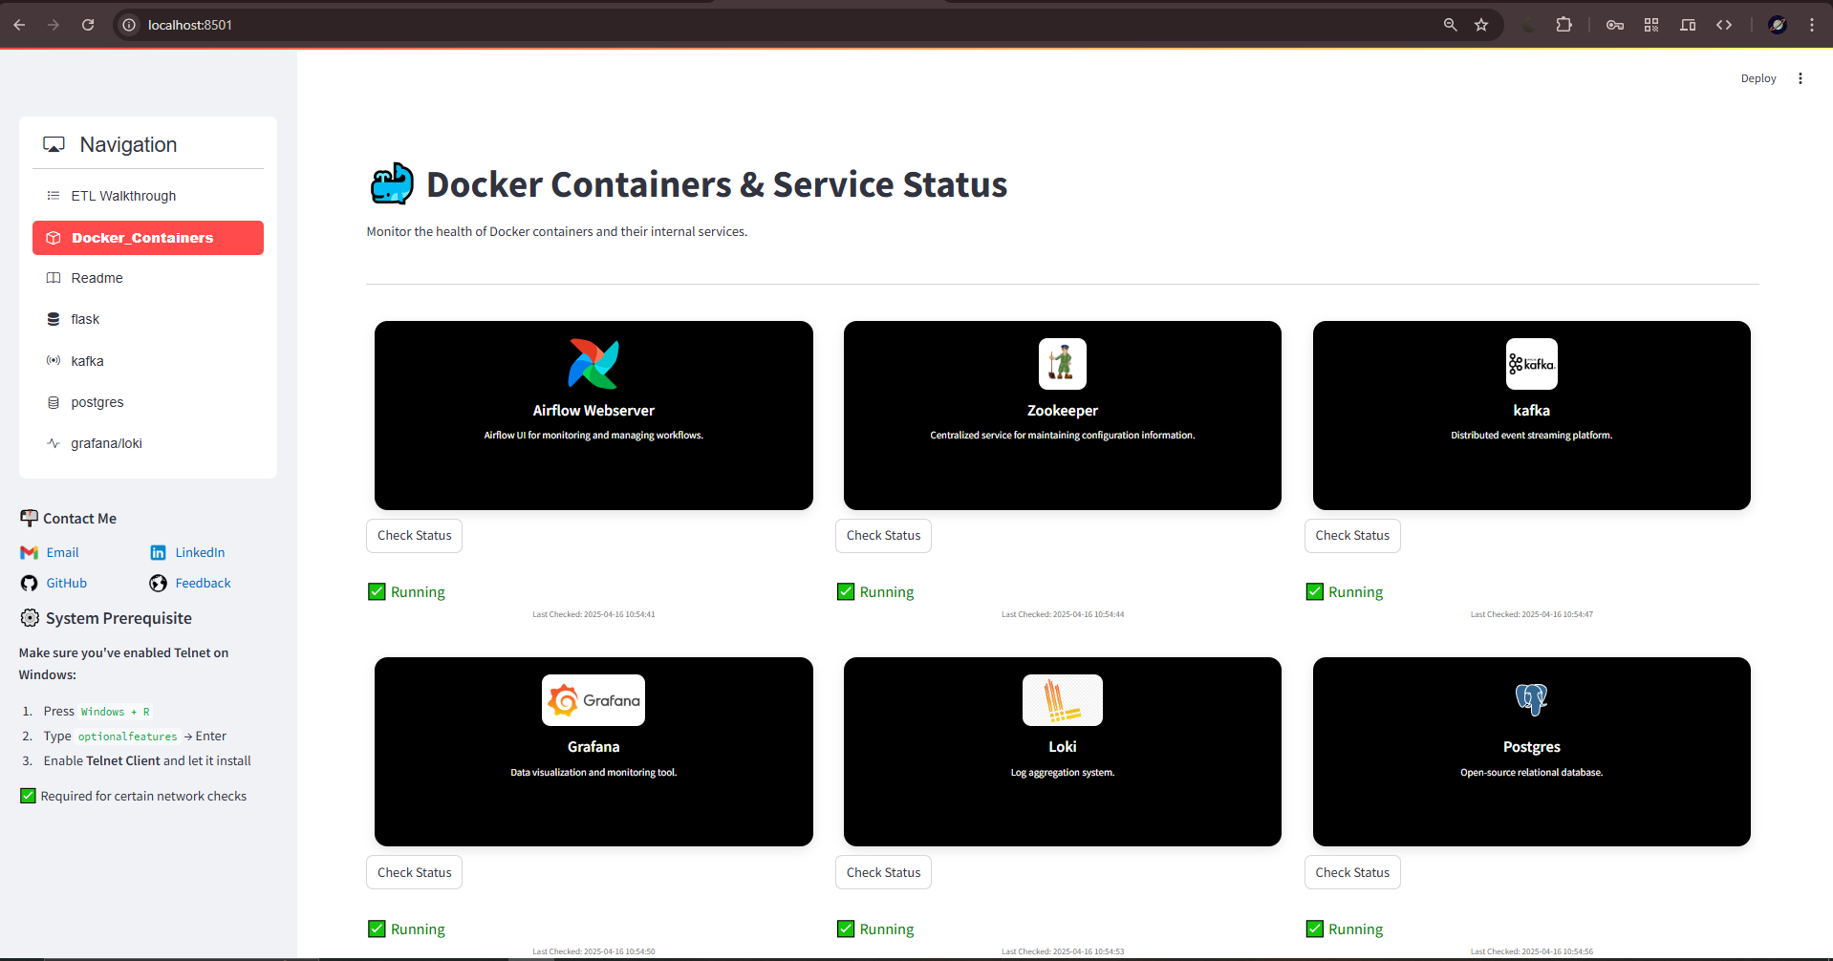Click the Zookeeper mascot icon
The width and height of the screenshot is (1833, 961).
point(1062,363)
